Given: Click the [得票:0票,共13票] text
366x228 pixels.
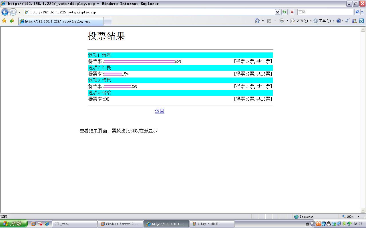Looking at the screenshot, I should pos(253,99).
